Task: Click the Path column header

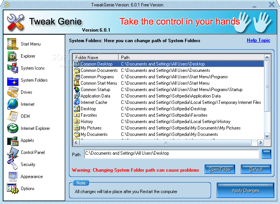Action: click(191, 58)
